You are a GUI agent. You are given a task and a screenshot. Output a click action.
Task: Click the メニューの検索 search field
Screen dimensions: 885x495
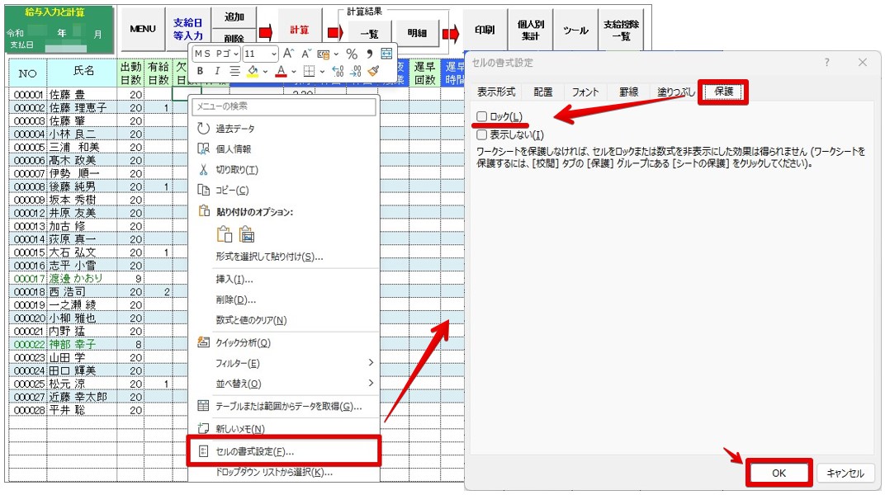[283, 106]
